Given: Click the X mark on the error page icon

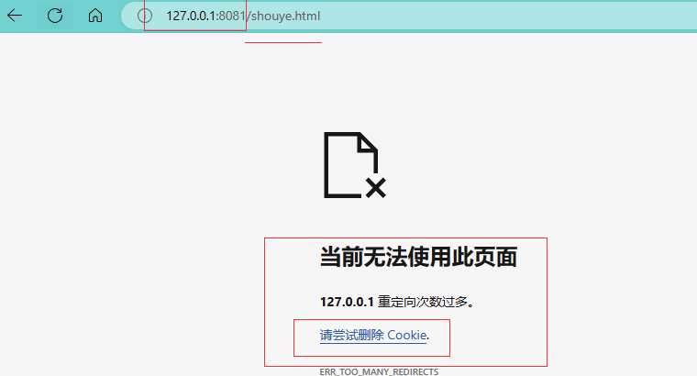Looking at the screenshot, I should 376,188.
